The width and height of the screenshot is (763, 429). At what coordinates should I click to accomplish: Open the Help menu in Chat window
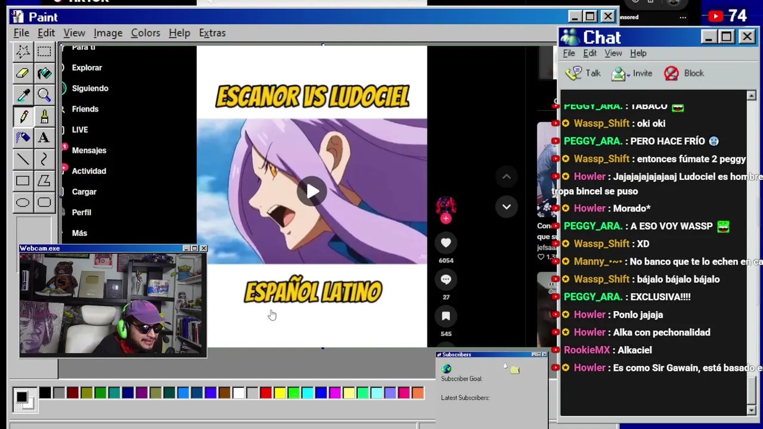(638, 53)
